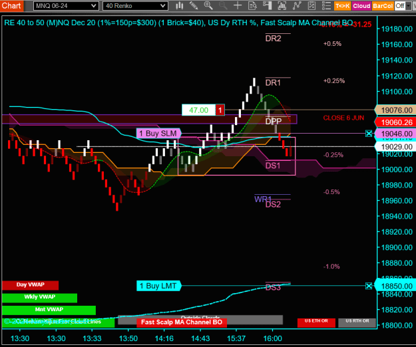Viewport: 416px width, 347px height.
Task: Open the strategies icon
Action: 312,5
